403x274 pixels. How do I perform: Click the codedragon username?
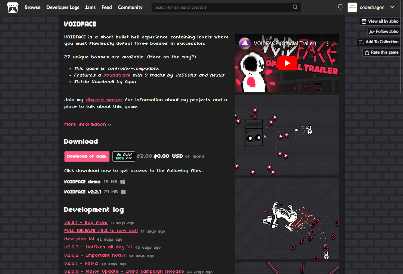coord(372,7)
